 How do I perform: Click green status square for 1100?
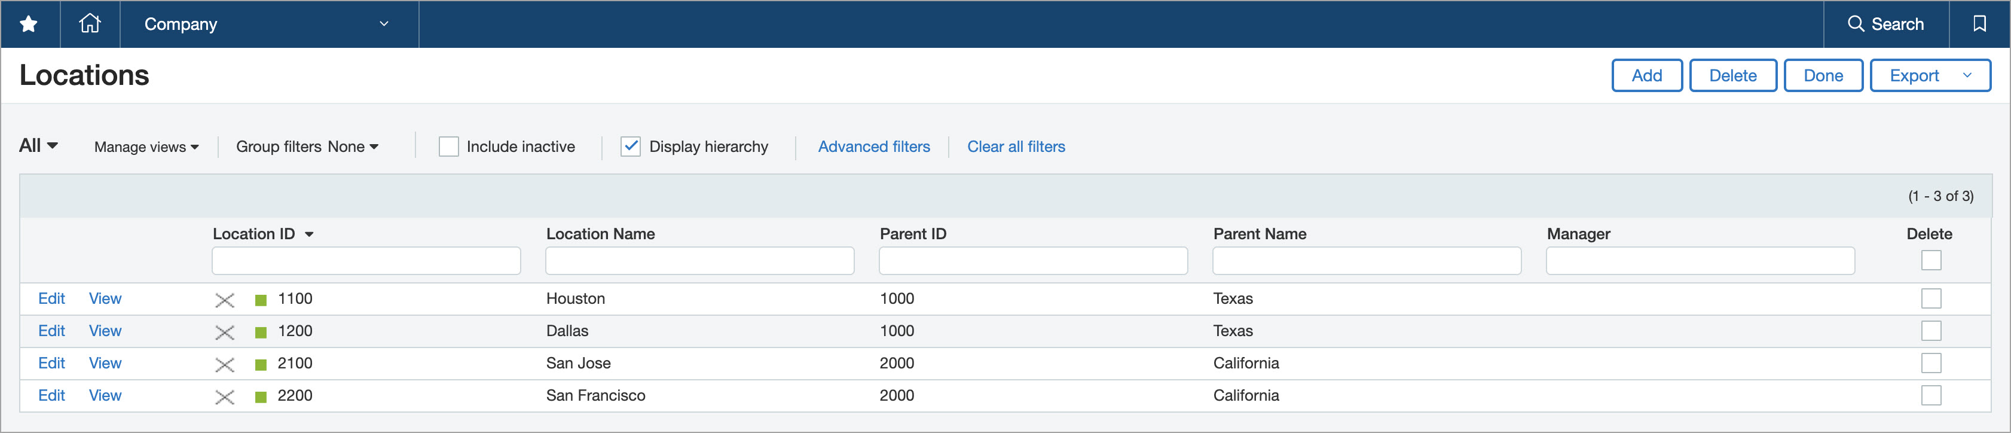[261, 300]
